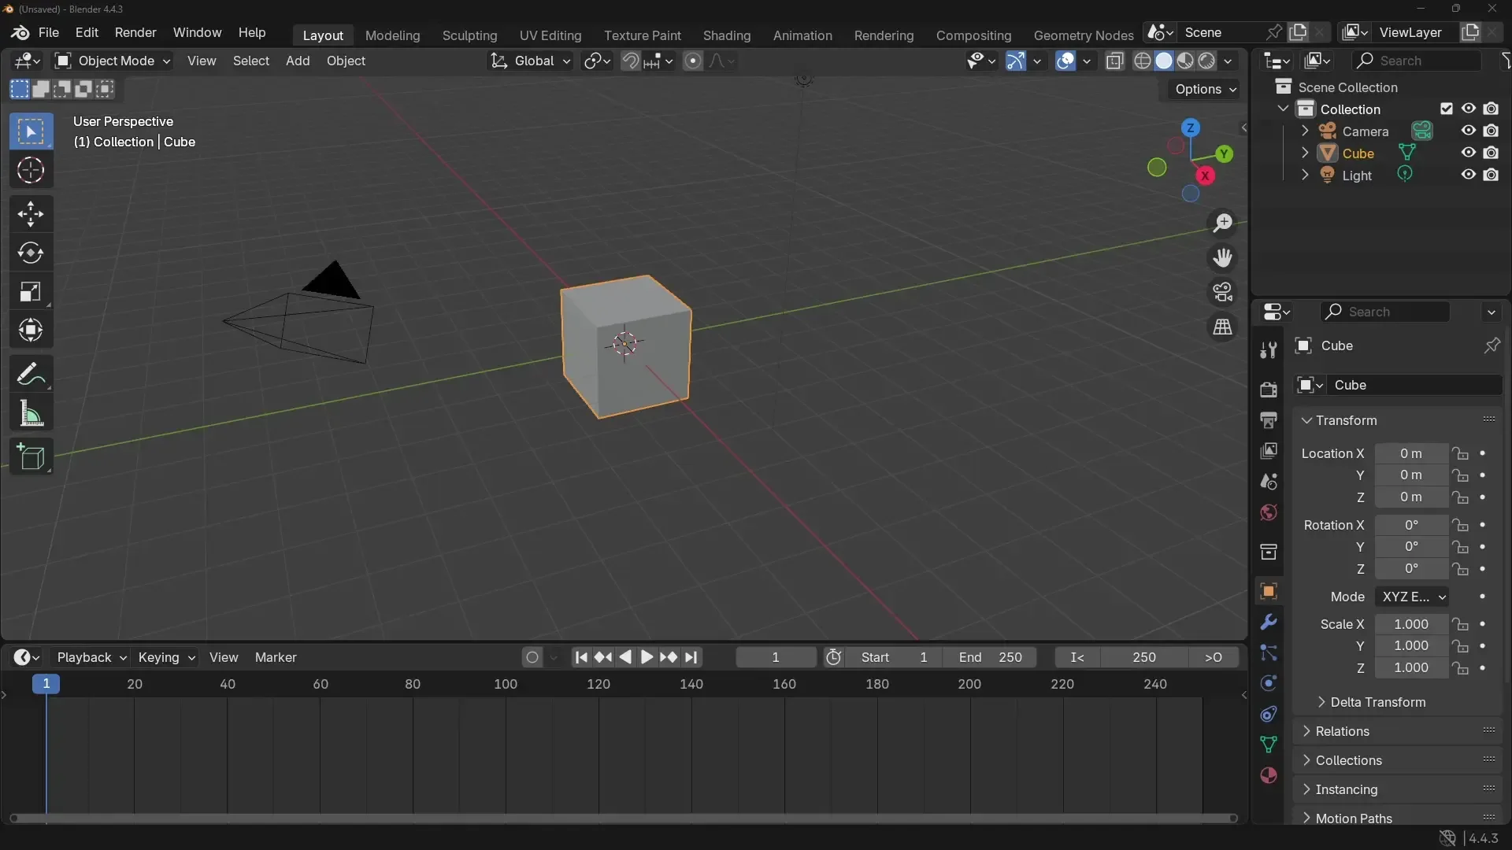Toggle X-ray view mode
1512x850 pixels.
coord(1114,61)
